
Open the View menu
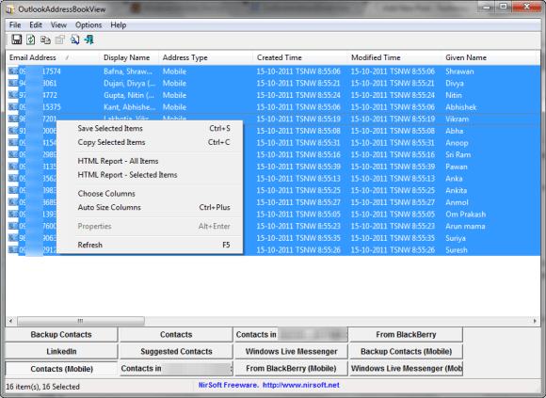pyautogui.click(x=58, y=25)
